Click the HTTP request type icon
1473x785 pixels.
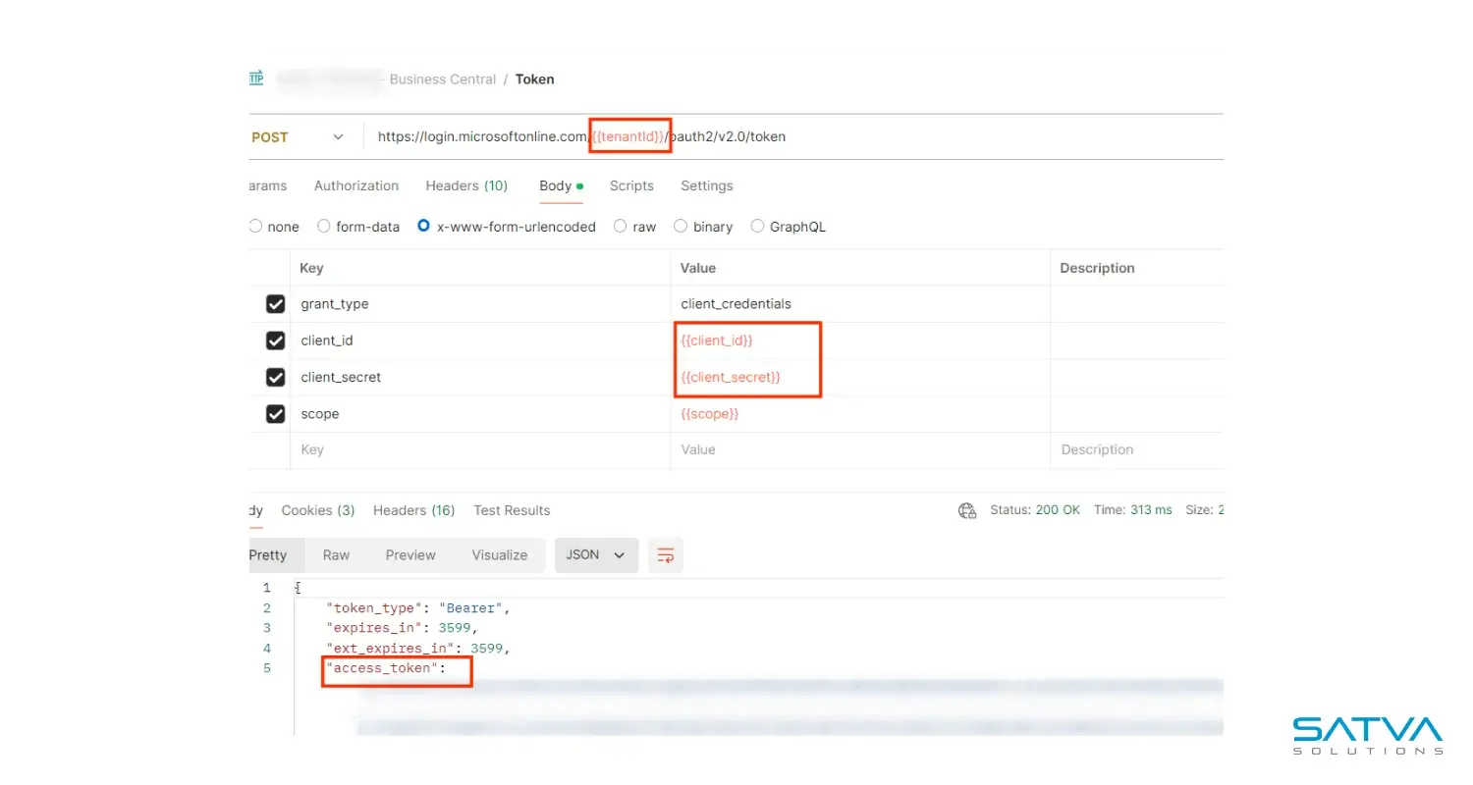coord(255,78)
